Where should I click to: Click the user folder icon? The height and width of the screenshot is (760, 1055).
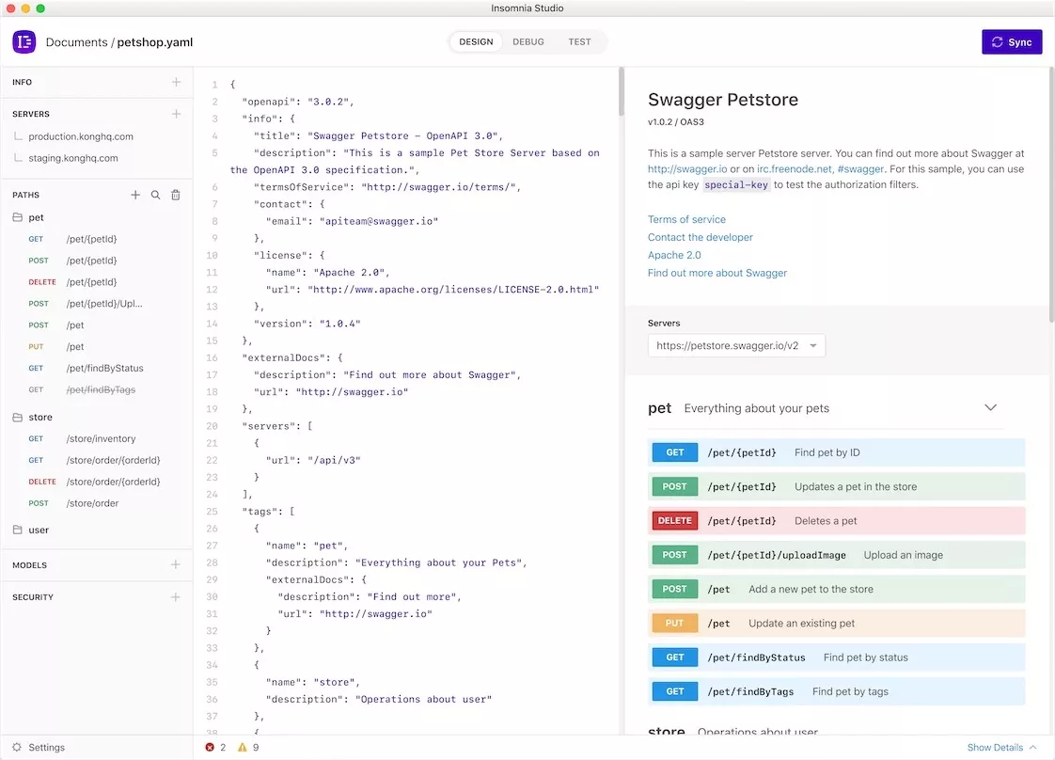click(18, 530)
